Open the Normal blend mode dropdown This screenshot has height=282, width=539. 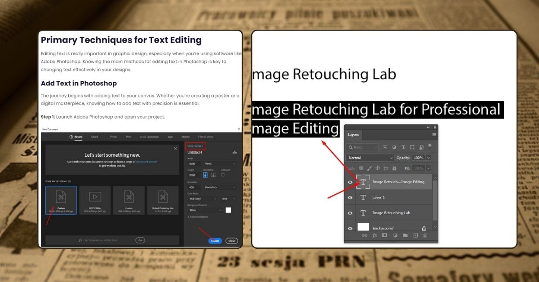(370, 158)
